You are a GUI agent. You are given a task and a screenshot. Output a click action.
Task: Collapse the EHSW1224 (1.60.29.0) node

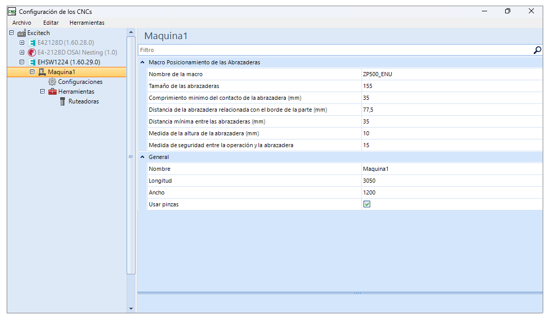22,62
